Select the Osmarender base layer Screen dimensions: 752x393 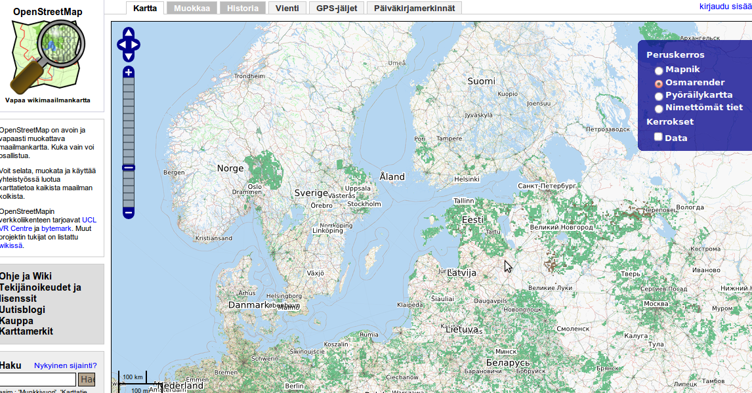(659, 83)
